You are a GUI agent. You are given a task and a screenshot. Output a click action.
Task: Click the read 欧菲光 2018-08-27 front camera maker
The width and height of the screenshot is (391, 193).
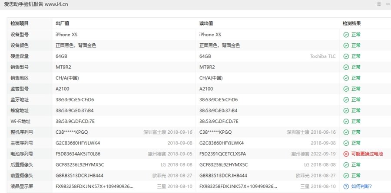click(x=316, y=176)
